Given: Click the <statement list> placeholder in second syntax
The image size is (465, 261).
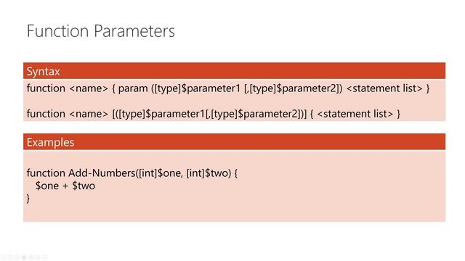Looking at the screenshot, I should [355, 114].
